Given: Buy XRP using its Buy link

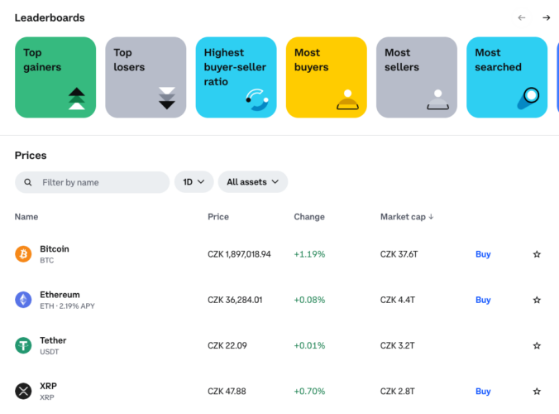Looking at the screenshot, I should pos(483,391).
